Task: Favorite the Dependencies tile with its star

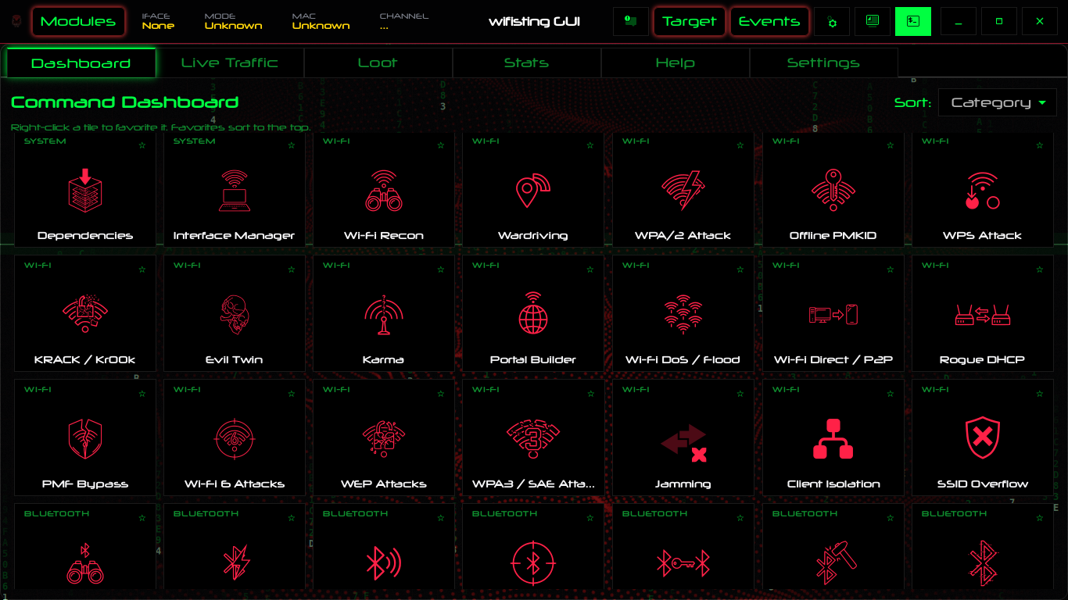Action: [x=142, y=145]
